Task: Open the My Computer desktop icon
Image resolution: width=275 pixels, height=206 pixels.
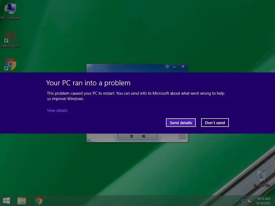Action: [10, 11]
